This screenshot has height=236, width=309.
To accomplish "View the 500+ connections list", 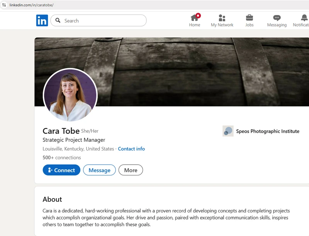I will pos(62,157).
